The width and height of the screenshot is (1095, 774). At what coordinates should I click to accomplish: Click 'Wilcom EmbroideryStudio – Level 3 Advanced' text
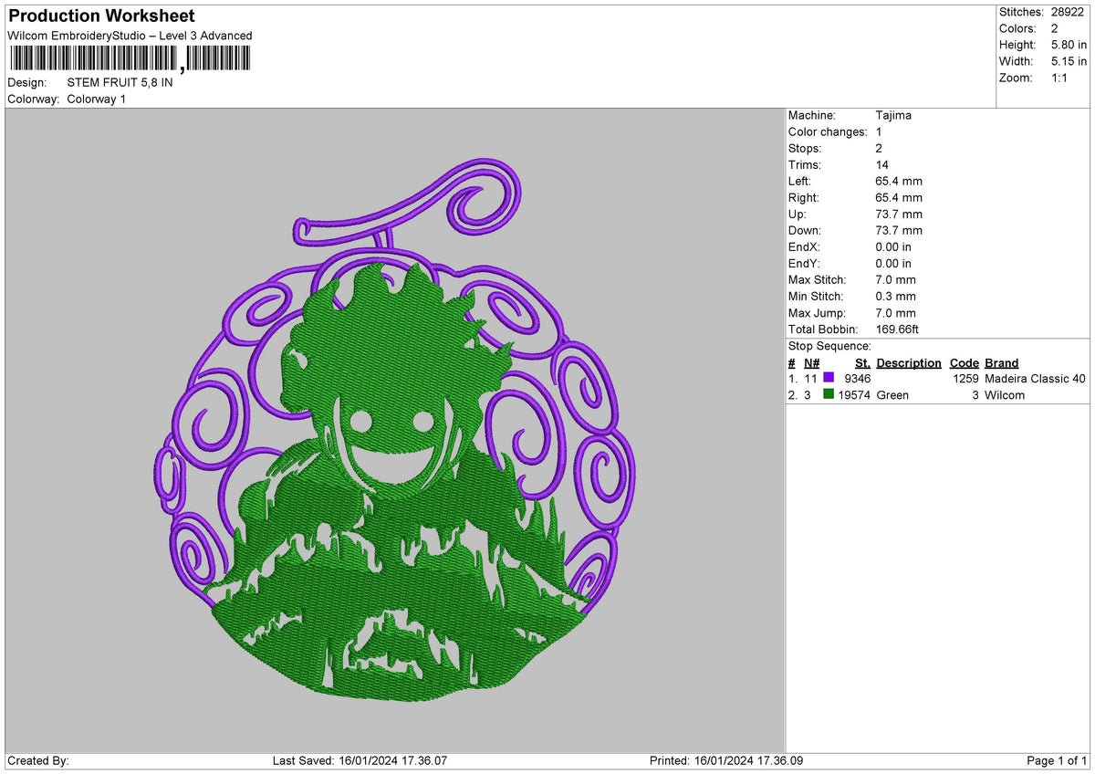130,36
